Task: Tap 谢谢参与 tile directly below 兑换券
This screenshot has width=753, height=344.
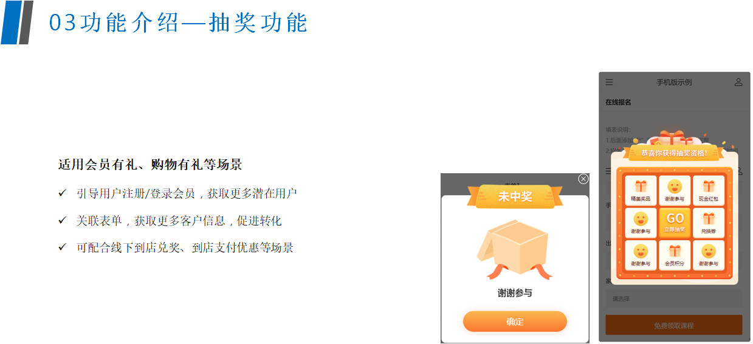Action: click(708, 255)
